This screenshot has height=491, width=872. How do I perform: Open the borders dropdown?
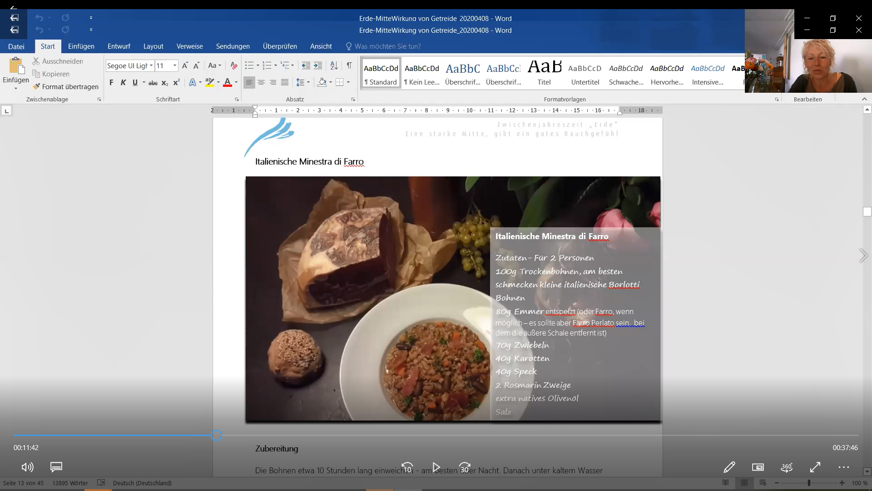pos(348,82)
